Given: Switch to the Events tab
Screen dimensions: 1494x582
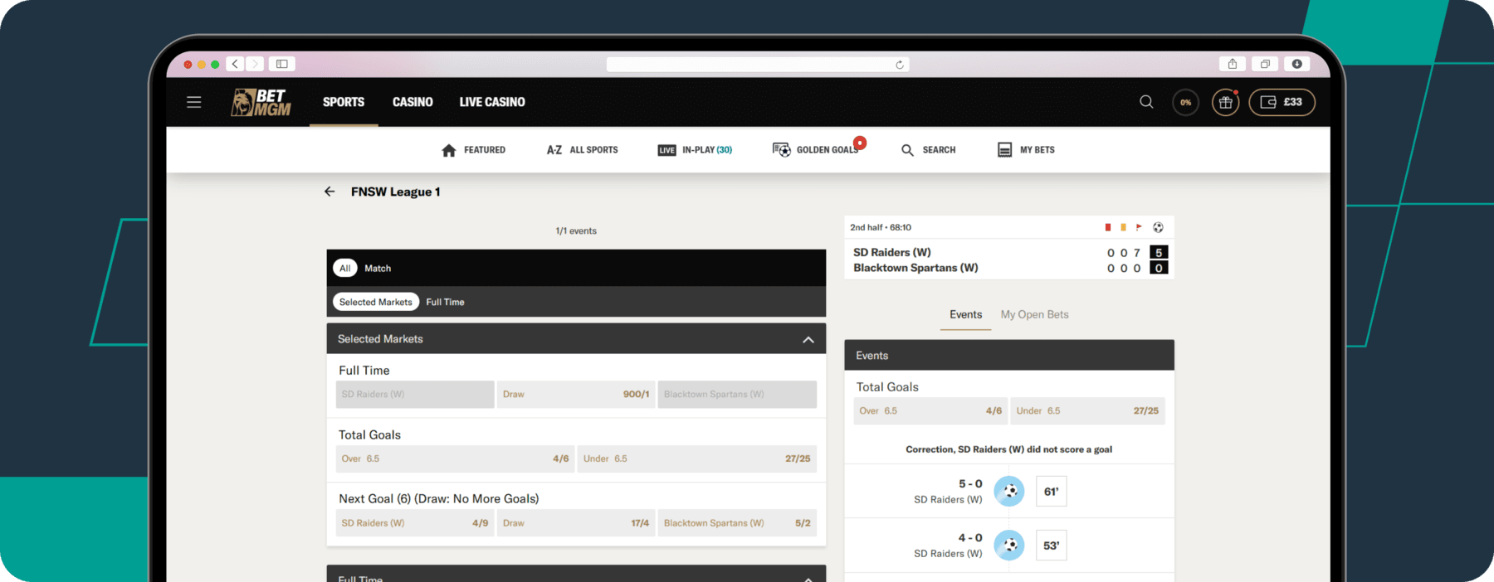Looking at the screenshot, I should click(965, 315).
